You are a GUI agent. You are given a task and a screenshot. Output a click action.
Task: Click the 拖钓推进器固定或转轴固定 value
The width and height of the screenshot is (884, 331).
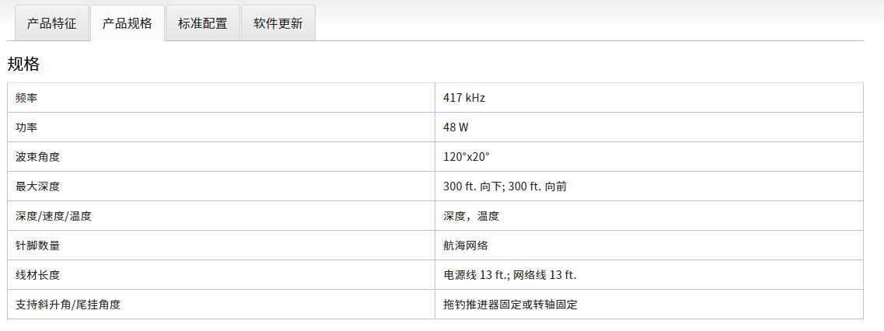tap(510, 305)
